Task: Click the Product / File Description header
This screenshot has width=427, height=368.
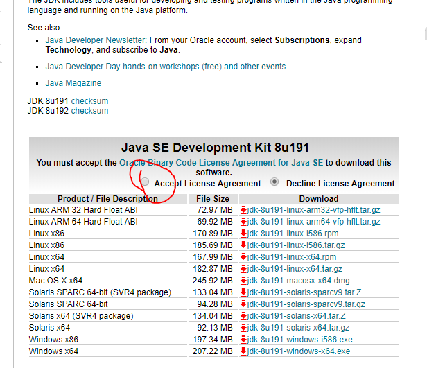Action: pyautogui.click(x=108, y=199)
